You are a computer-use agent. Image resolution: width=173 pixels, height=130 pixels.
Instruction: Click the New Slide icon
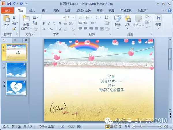click(26, 18)
